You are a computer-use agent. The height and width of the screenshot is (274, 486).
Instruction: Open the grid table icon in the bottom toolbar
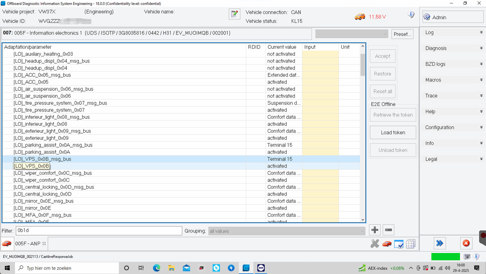tap(411, 244)
